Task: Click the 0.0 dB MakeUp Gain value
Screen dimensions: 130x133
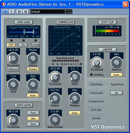Action: point(55,112)
